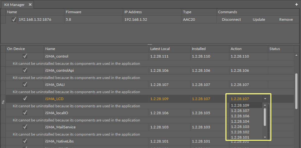Close the Kit Manager tab
The width and height of the screenshot is (301, 148).
coord(30,5)
